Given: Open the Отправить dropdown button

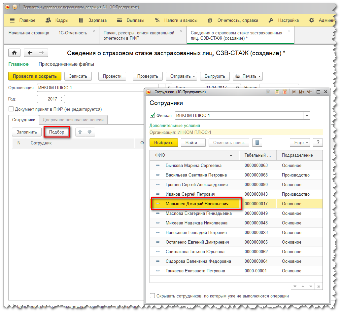Looking at the screenshot, I should [181, 76].
